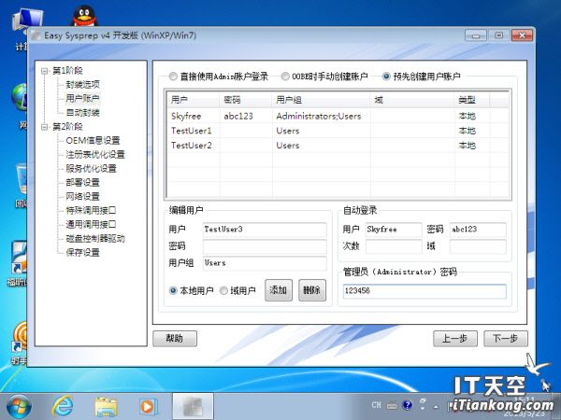
Task: Click the 自动登录 域 input field
Action: 478,246
